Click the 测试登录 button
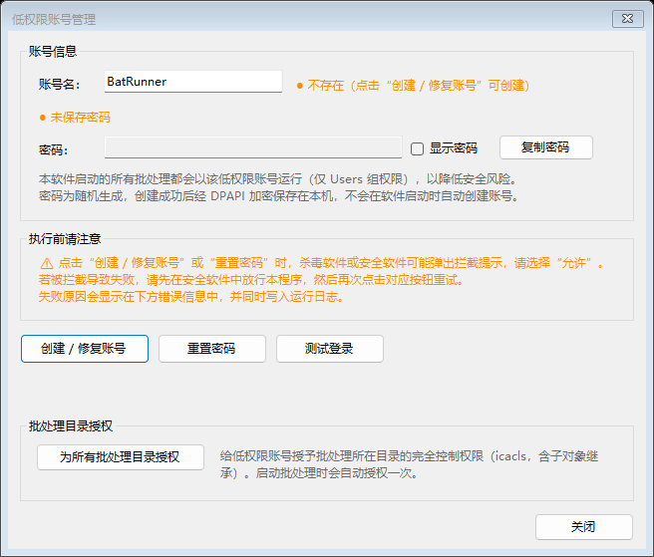The height and width of the screenshot is (557, 654). coord(330,349)
